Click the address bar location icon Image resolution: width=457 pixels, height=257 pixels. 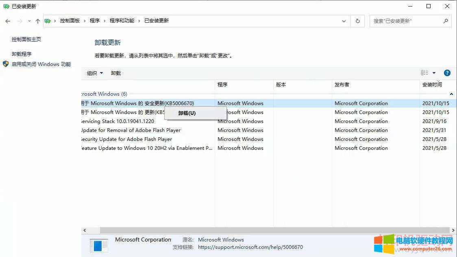[48, 21]
